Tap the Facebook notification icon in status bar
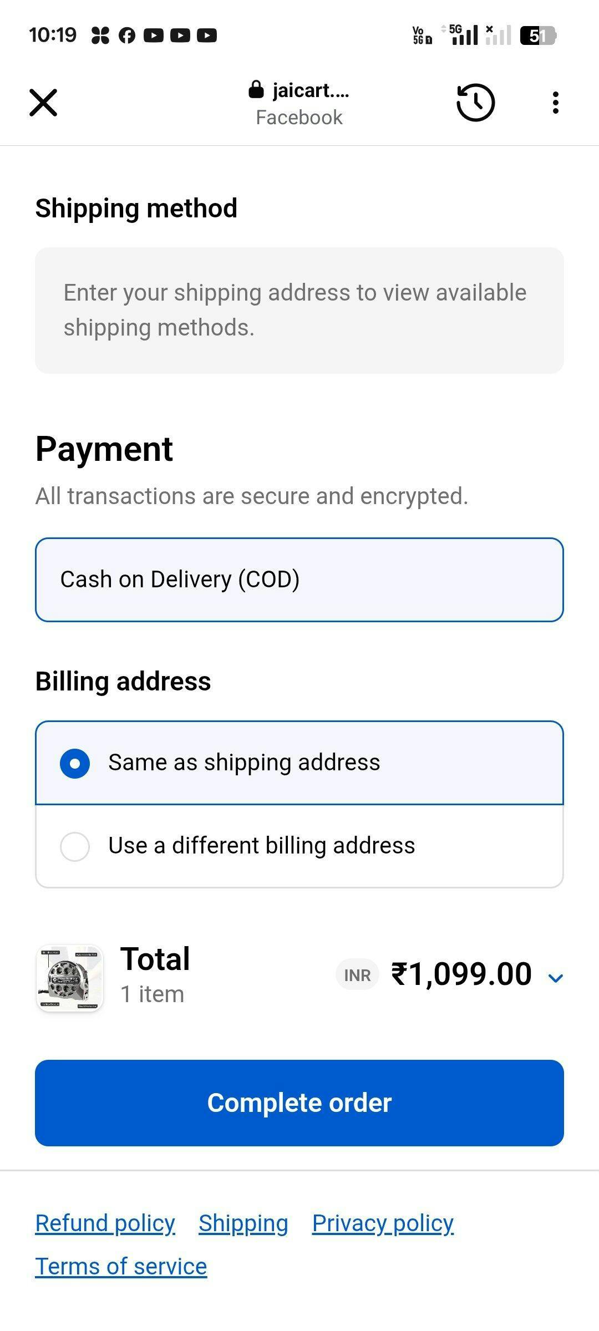This screenshot has height=1331, width=599. pyautogui.click(x=127, y=35)
